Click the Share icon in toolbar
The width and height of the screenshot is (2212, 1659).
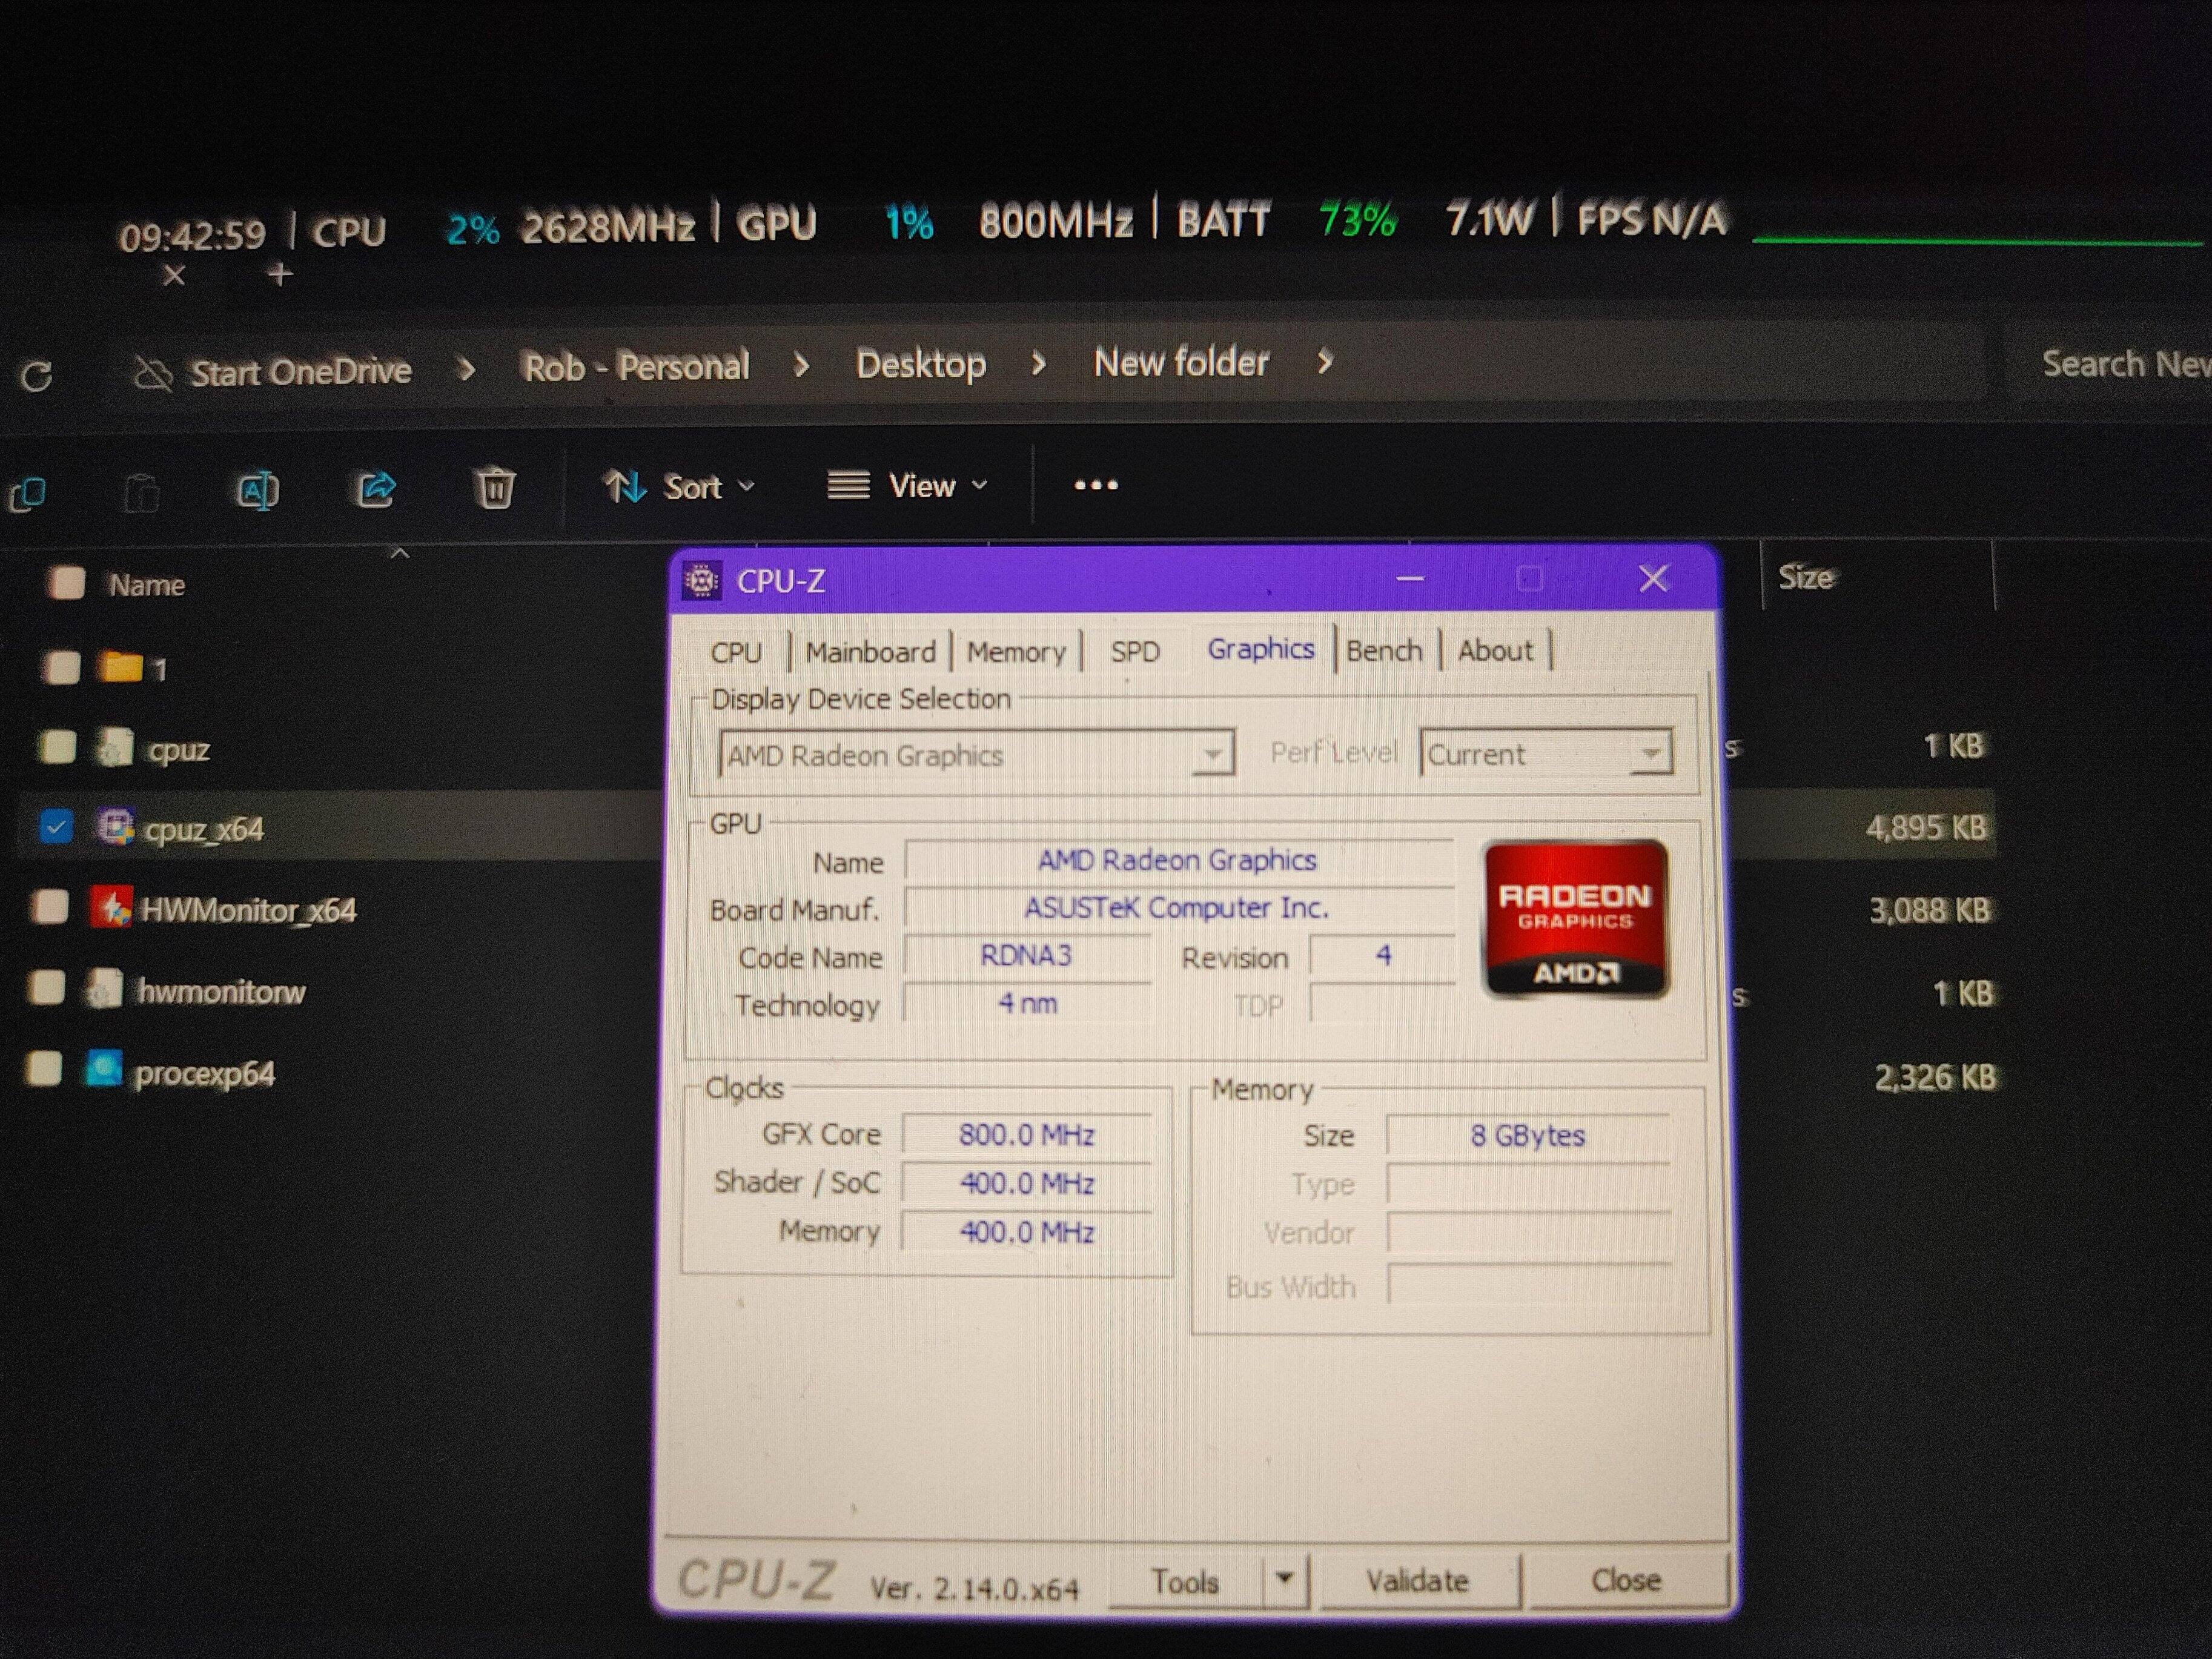(x=377, y=489)
